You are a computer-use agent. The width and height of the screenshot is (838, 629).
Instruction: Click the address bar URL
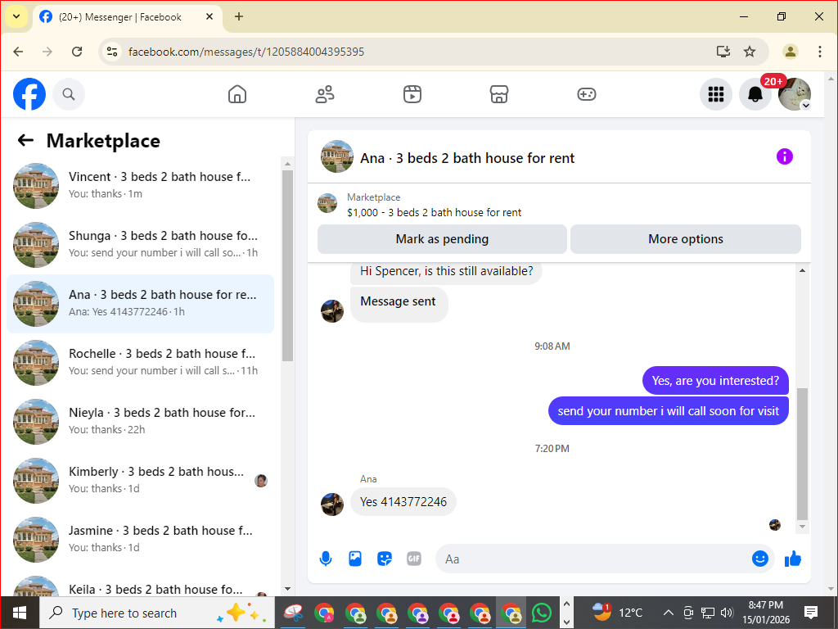pyautogui.click(x=246, y=52)
